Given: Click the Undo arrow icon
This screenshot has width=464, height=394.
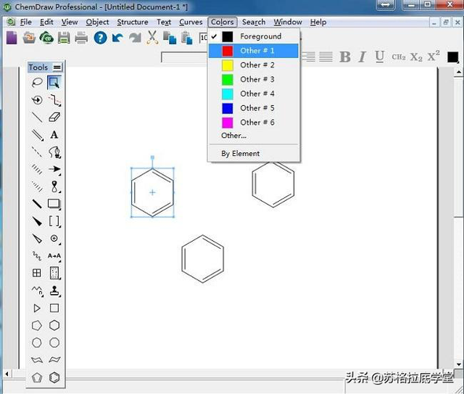Looking at the screenshot, I should pos(117,38).
